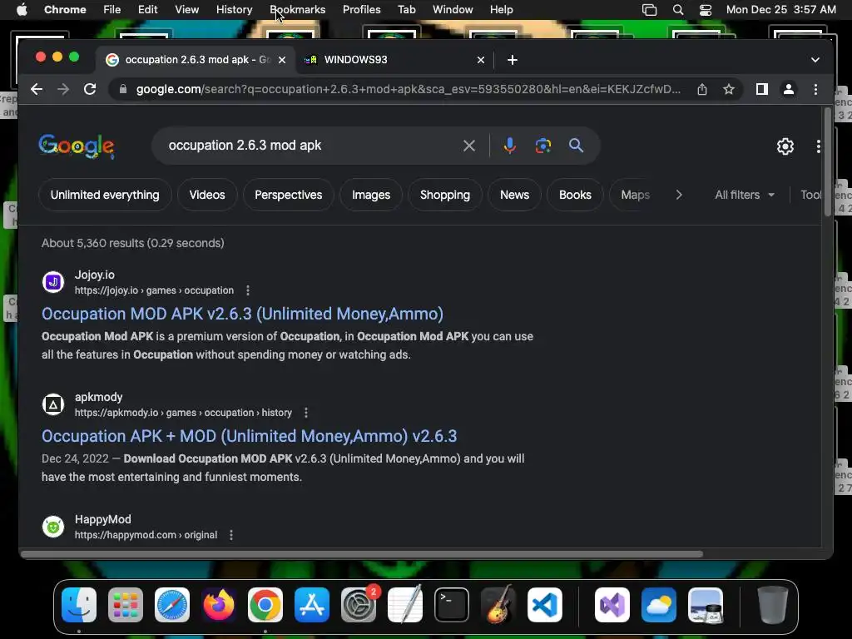Switch to the WINDOWS93 tab
This screenshot has width=852, height=639.
point(394,60)
